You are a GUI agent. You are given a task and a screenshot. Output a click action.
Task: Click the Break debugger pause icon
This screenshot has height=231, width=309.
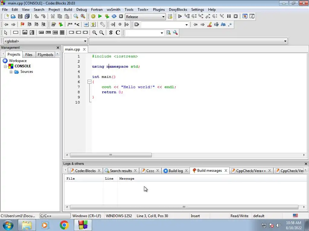tap(229, 16)
